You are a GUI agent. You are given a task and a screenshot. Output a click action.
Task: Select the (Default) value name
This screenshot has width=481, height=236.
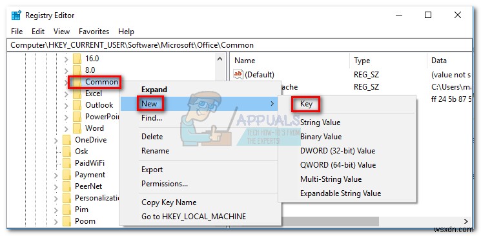[259, 74]
